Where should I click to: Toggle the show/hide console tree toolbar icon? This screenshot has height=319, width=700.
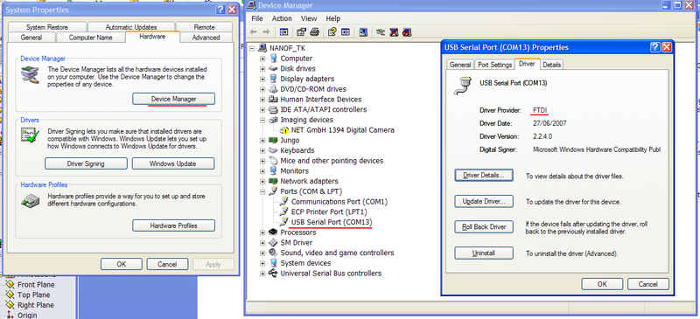point(283,31)
